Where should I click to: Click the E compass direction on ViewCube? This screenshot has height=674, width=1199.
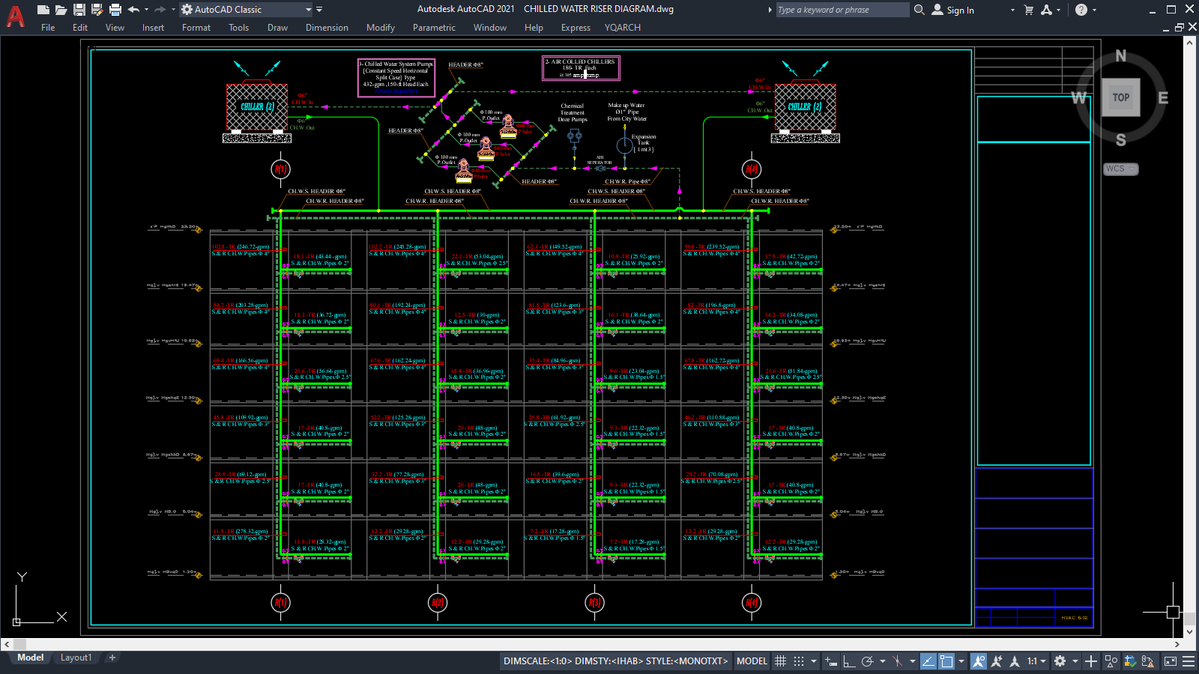point(1163,98)
